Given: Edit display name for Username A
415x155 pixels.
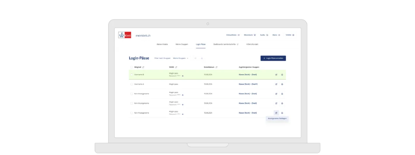Looking at the screenshot, I should [276, 84].
